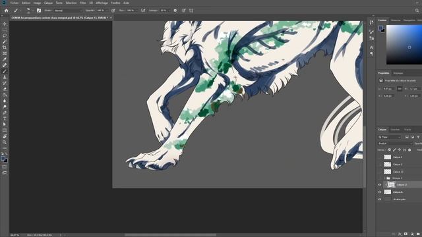This screenshot has width=422, height=237.
Task: Select the Pen tool
Action: point(5,113)
